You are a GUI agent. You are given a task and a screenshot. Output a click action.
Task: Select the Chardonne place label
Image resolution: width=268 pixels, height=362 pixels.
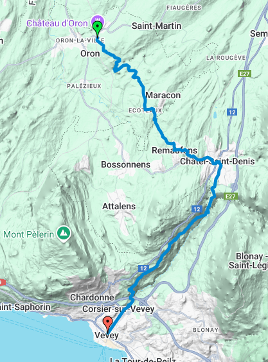coord(92,297)
